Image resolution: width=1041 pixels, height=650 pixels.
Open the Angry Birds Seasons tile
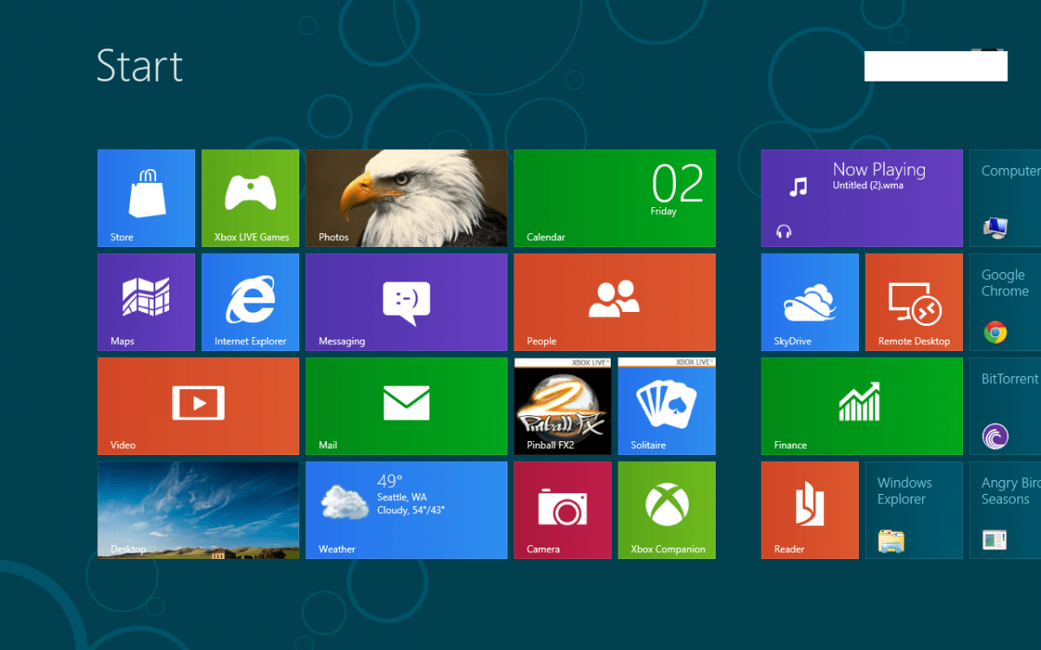point(1005,510)
